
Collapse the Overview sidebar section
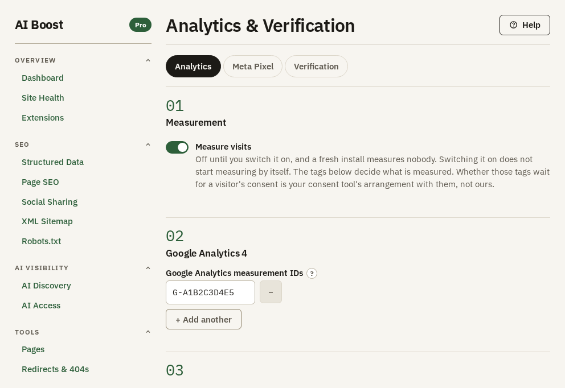pyautogui.click(x=148, y=60)
